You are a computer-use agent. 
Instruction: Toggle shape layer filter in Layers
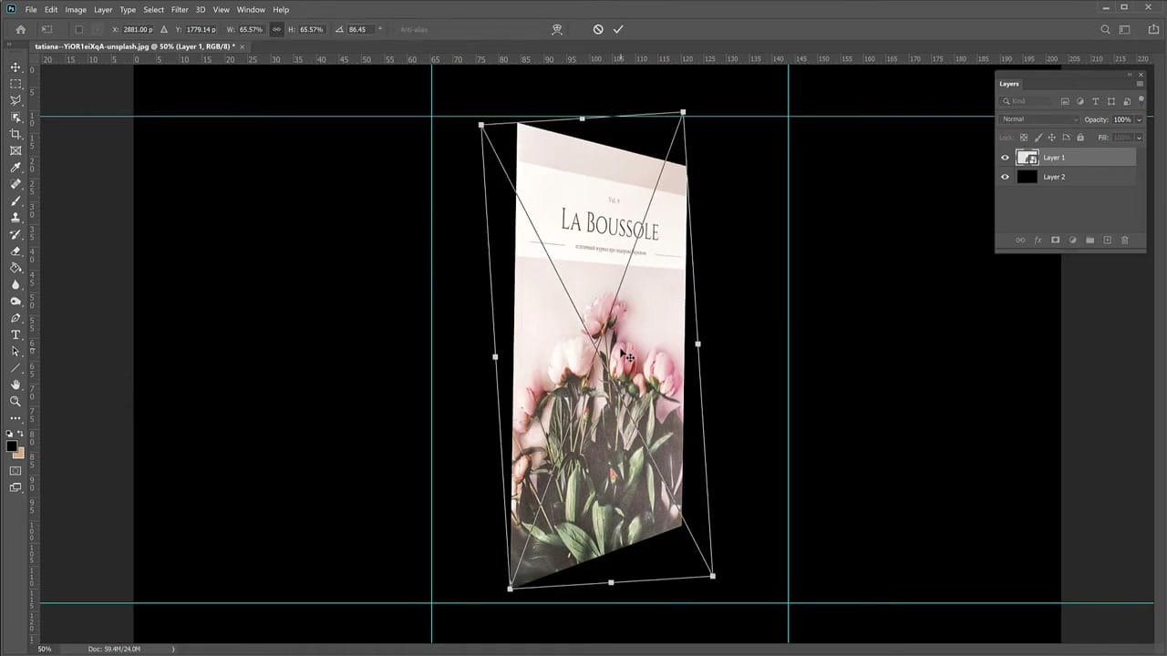tap(1111, 101)
